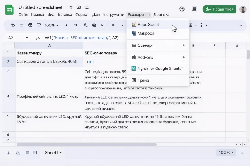Click the fx formula icon

pyautogui.click(x=38, y=38)
